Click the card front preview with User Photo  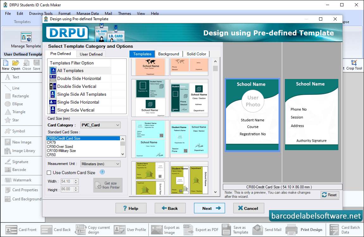click(x=252, y=115)
